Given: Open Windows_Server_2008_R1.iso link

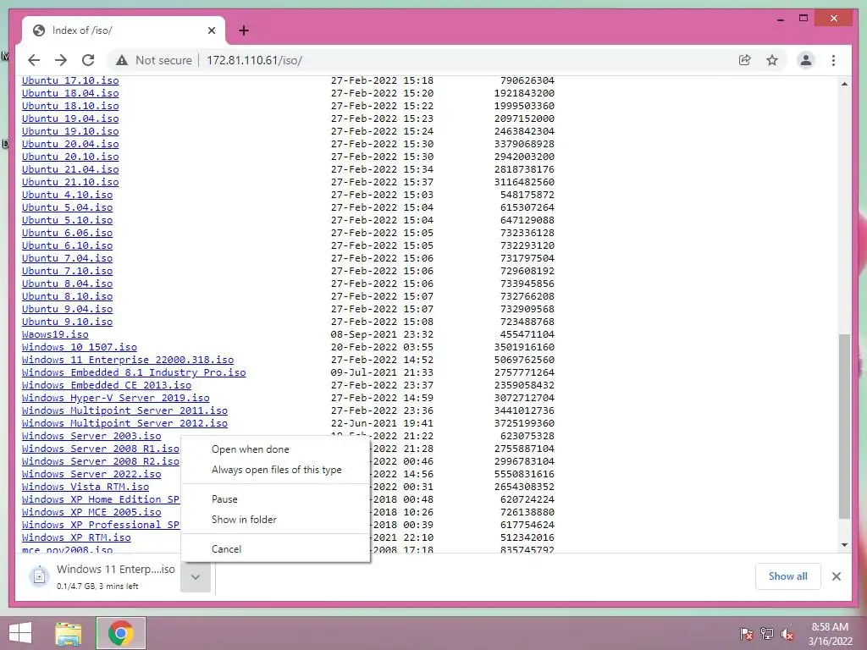Looking at the screenshot, I should (100, 449).
